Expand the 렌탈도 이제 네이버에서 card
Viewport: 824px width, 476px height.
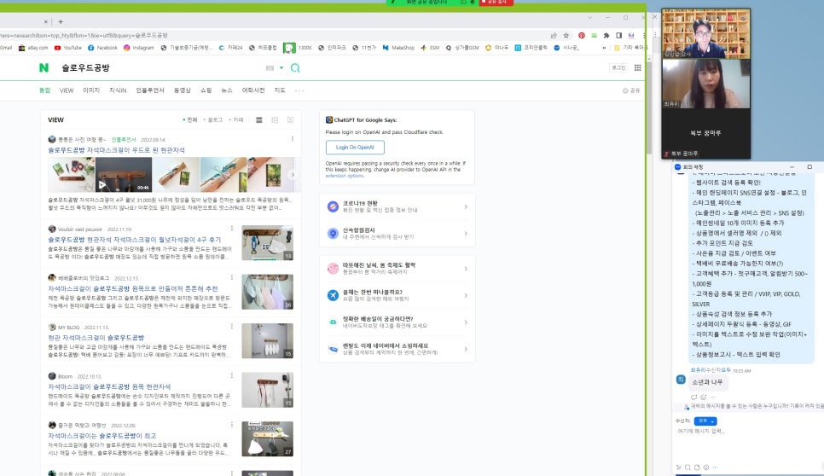[x=397, y=349]
